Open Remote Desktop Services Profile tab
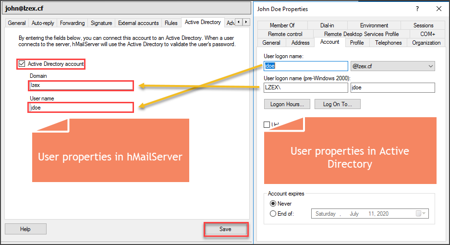The height and width of the screenshot is (245, 450). point(361,34)
